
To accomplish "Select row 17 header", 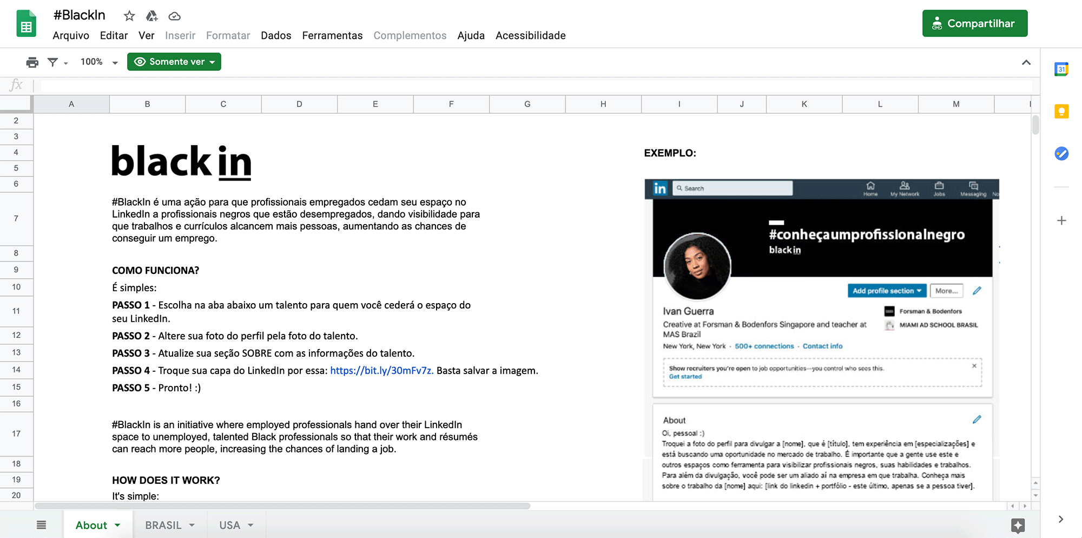I will (16, 434).
